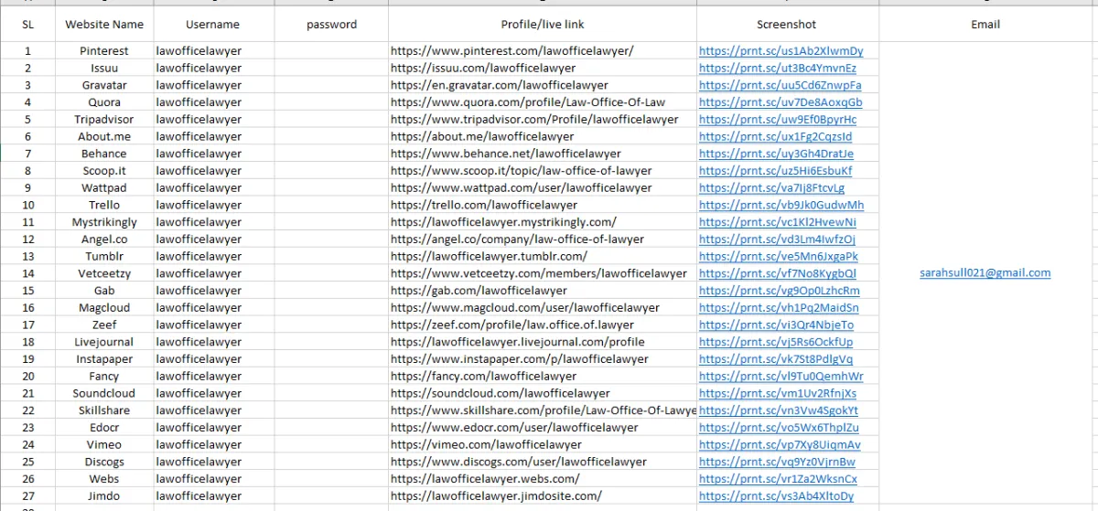Open the prnt.sc screenshot link in the Behance row

pos(777,154)
